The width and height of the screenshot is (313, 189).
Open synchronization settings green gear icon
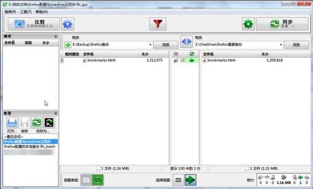(x=248, y=24)
